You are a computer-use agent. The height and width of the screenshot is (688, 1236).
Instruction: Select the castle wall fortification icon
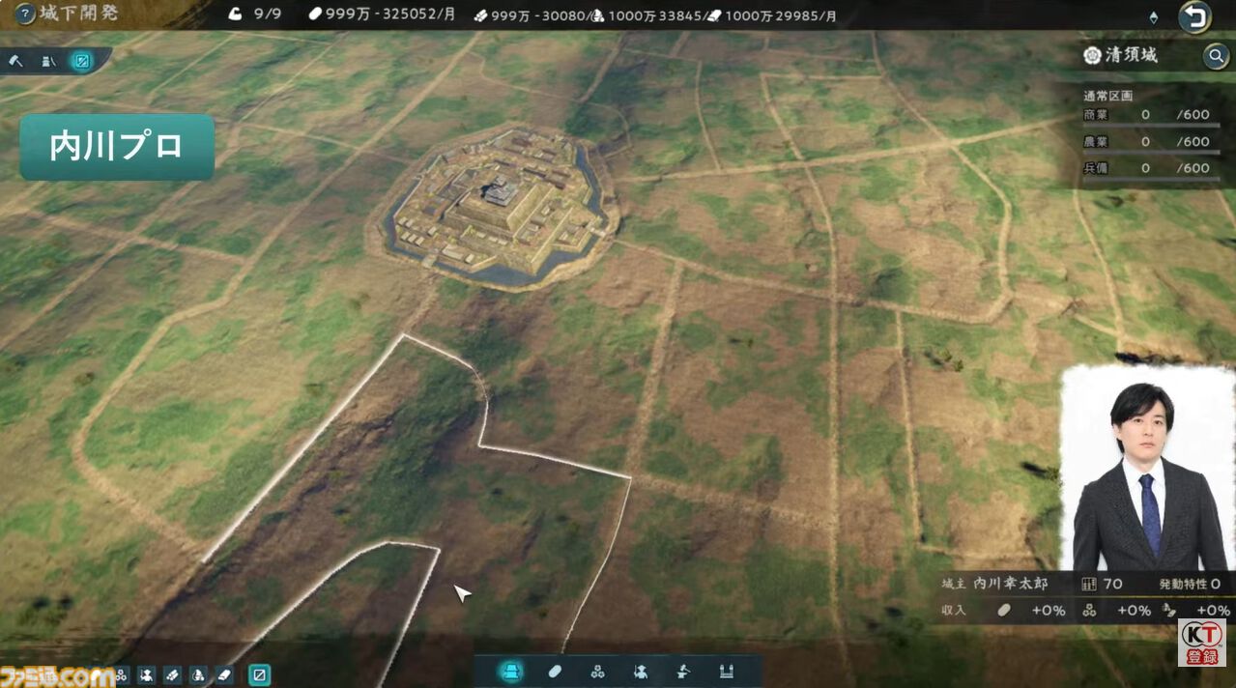click(x=726, y=672)
